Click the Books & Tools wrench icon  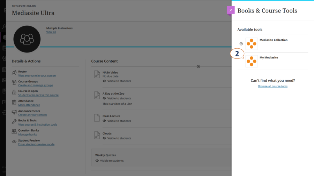click(14, 121)
